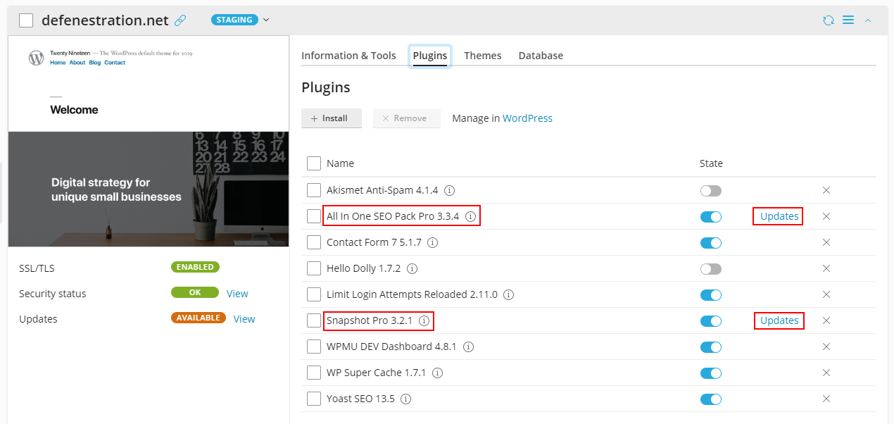Show info for WPMU DEV Dashboard
894x424 pixels.
coord(468,347)
